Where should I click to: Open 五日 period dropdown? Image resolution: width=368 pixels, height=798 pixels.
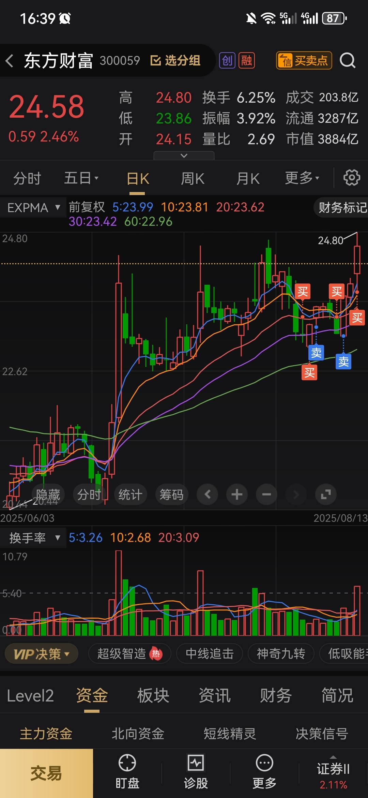pyautogui.click(x=81, y=178)
